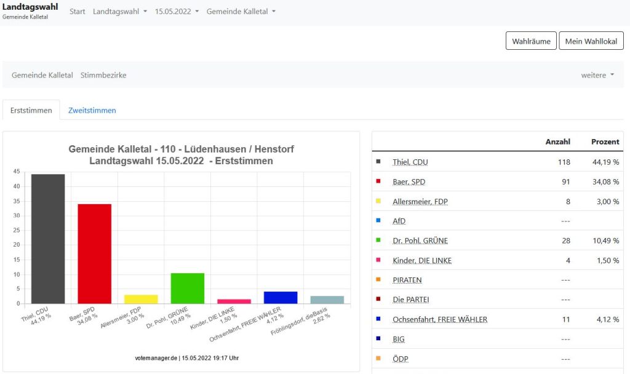Screen dimensions: 630x374
Task: Switch to the Zweitstimmen tab
Action: click(92, 110)
